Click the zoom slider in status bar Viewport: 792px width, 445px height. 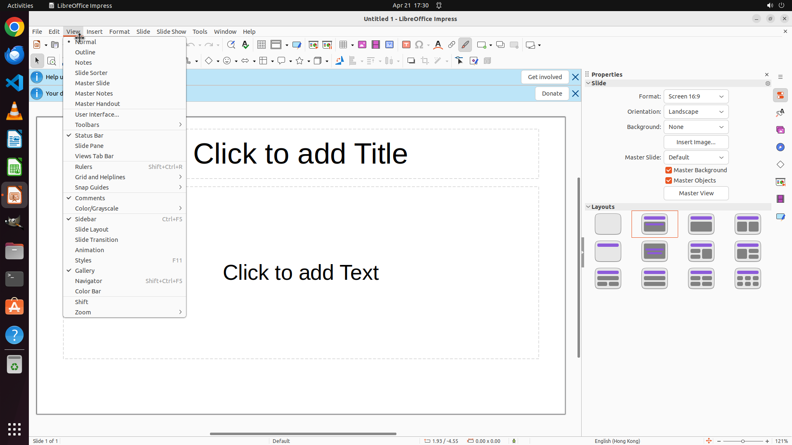pyautogui.click(x=743, y=441)
